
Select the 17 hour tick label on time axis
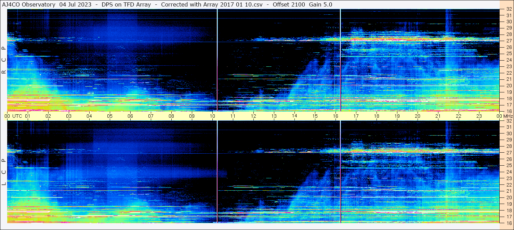click(x=356, y=116)
